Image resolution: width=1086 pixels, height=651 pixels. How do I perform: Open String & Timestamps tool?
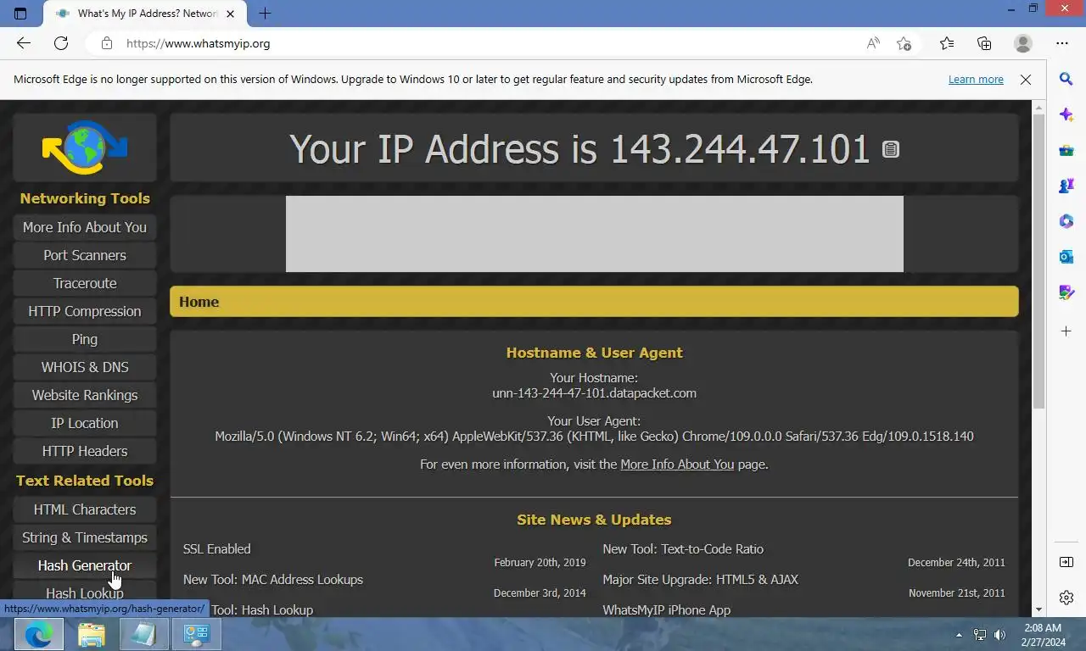pyautogui.click(x=85, y=537)
